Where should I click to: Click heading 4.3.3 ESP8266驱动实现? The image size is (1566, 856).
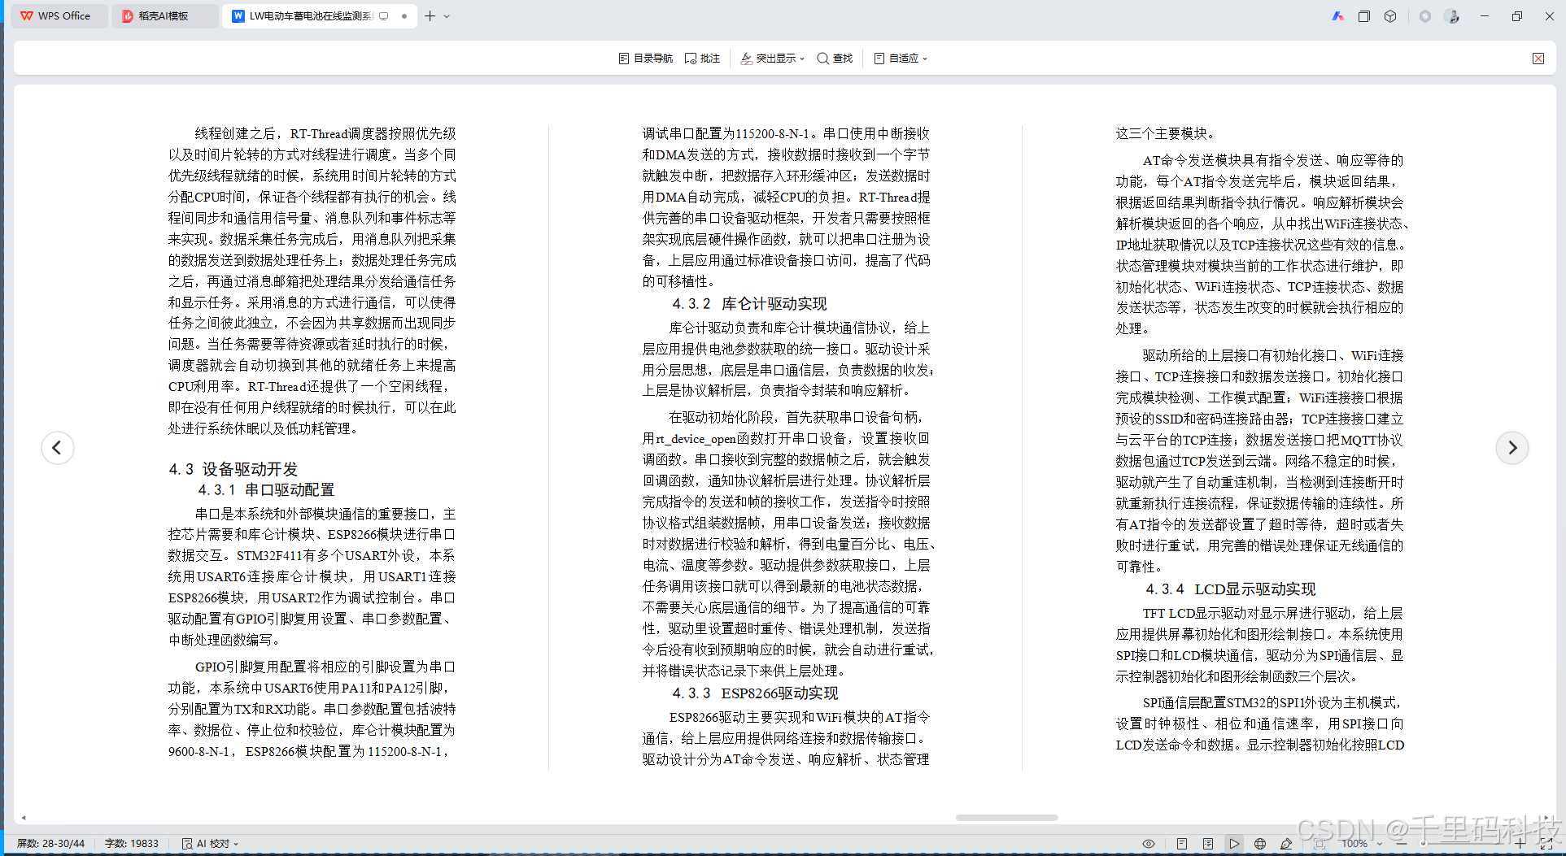point(755,693)
